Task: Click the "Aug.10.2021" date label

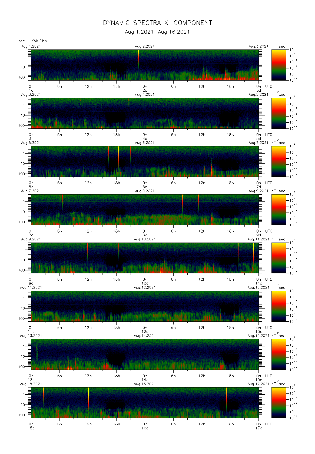Action: [145, 239]
